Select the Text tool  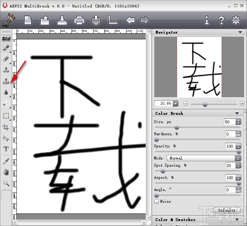click(x=6, y=149)
